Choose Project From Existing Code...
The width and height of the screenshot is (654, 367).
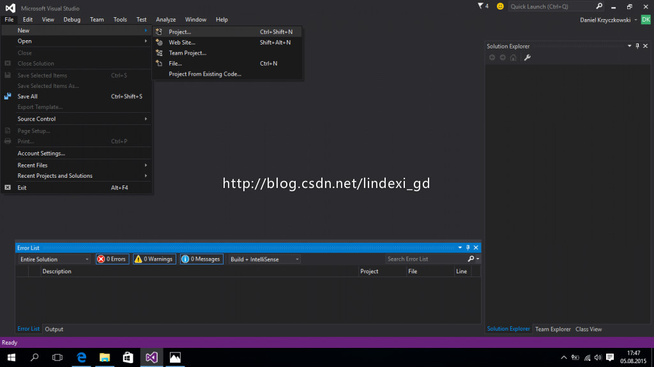(x=227, y=74)
